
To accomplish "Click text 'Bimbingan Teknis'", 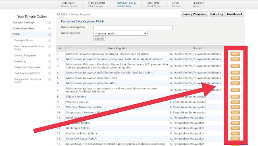I will (78, 128).
